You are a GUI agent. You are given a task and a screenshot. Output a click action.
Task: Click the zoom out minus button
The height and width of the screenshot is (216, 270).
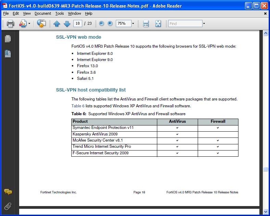[102, 23]
